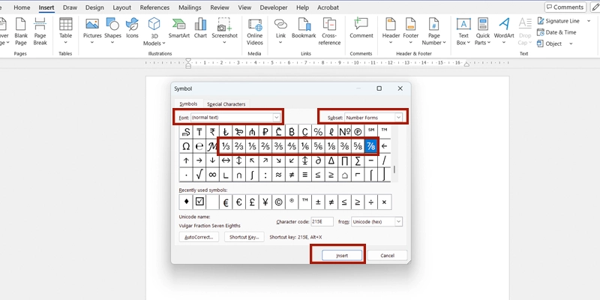This screenshot has height=300, width=600.
Task: Switch to the Special Characters tab
Action: (x=226, y=103)
